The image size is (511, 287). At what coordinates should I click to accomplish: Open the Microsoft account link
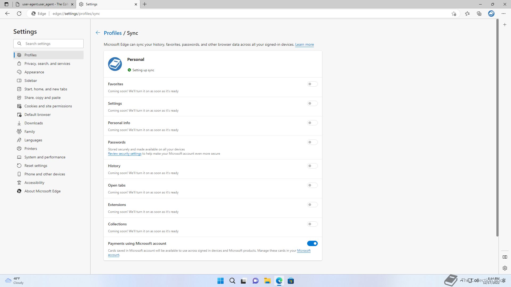coord(304,251)
